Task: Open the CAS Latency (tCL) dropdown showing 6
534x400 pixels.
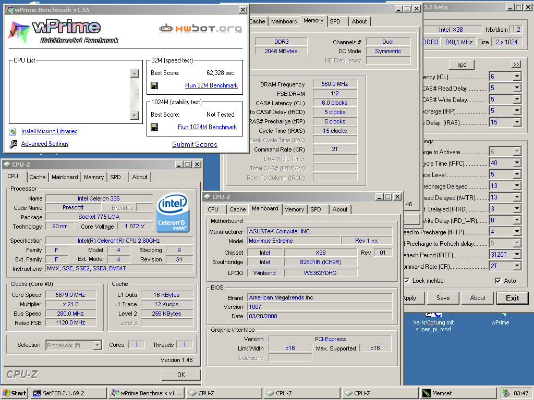Action: (517, 77)
